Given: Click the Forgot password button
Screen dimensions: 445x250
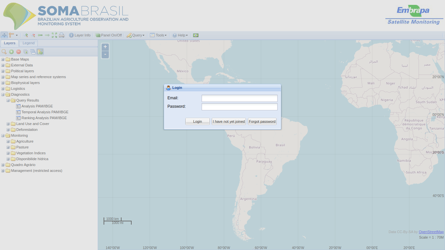Looking at the screenshot, I should (x=262, y=121).
